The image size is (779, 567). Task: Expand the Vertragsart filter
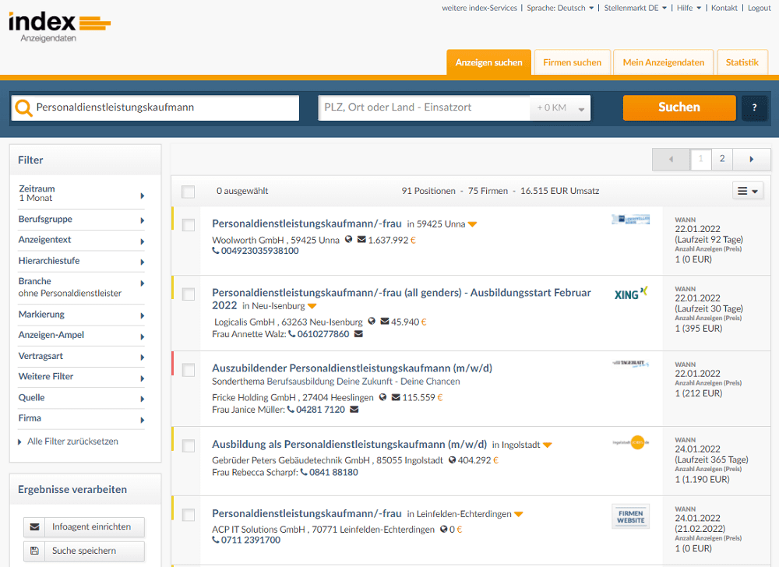(82, 357)
